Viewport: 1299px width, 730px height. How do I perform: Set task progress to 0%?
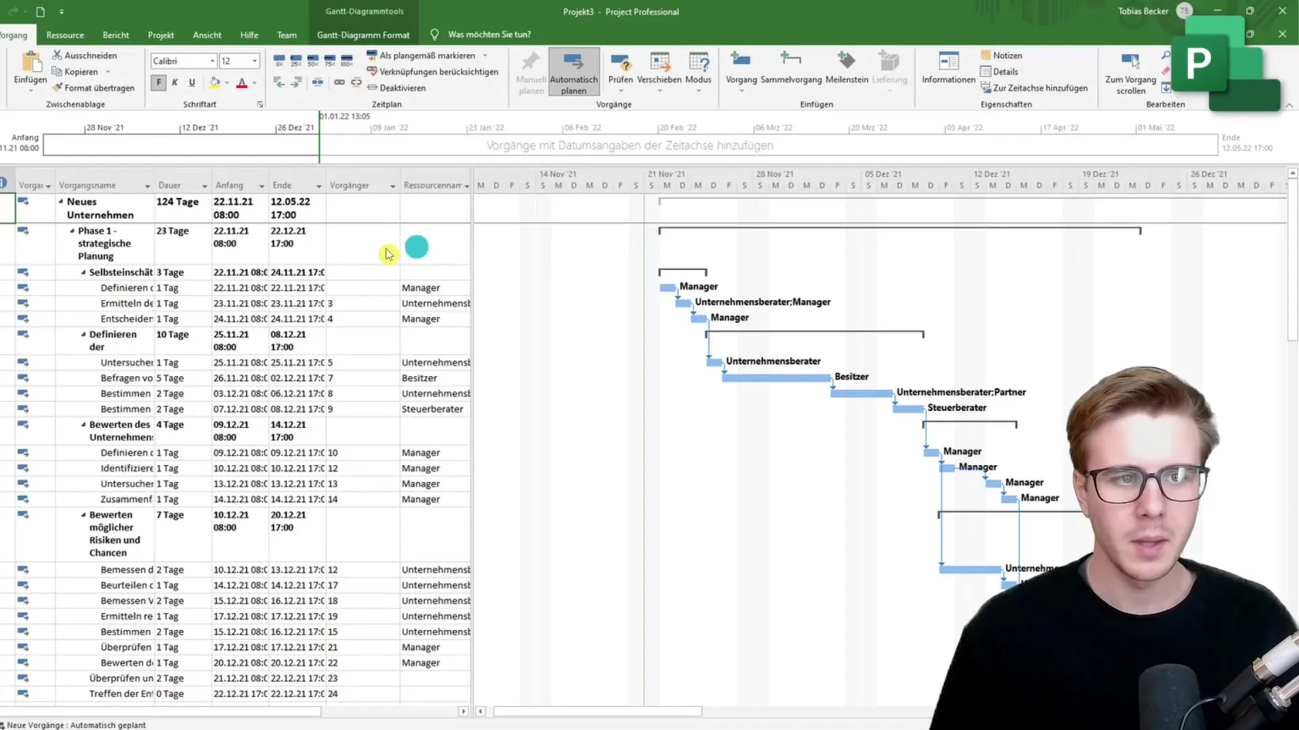279,61
